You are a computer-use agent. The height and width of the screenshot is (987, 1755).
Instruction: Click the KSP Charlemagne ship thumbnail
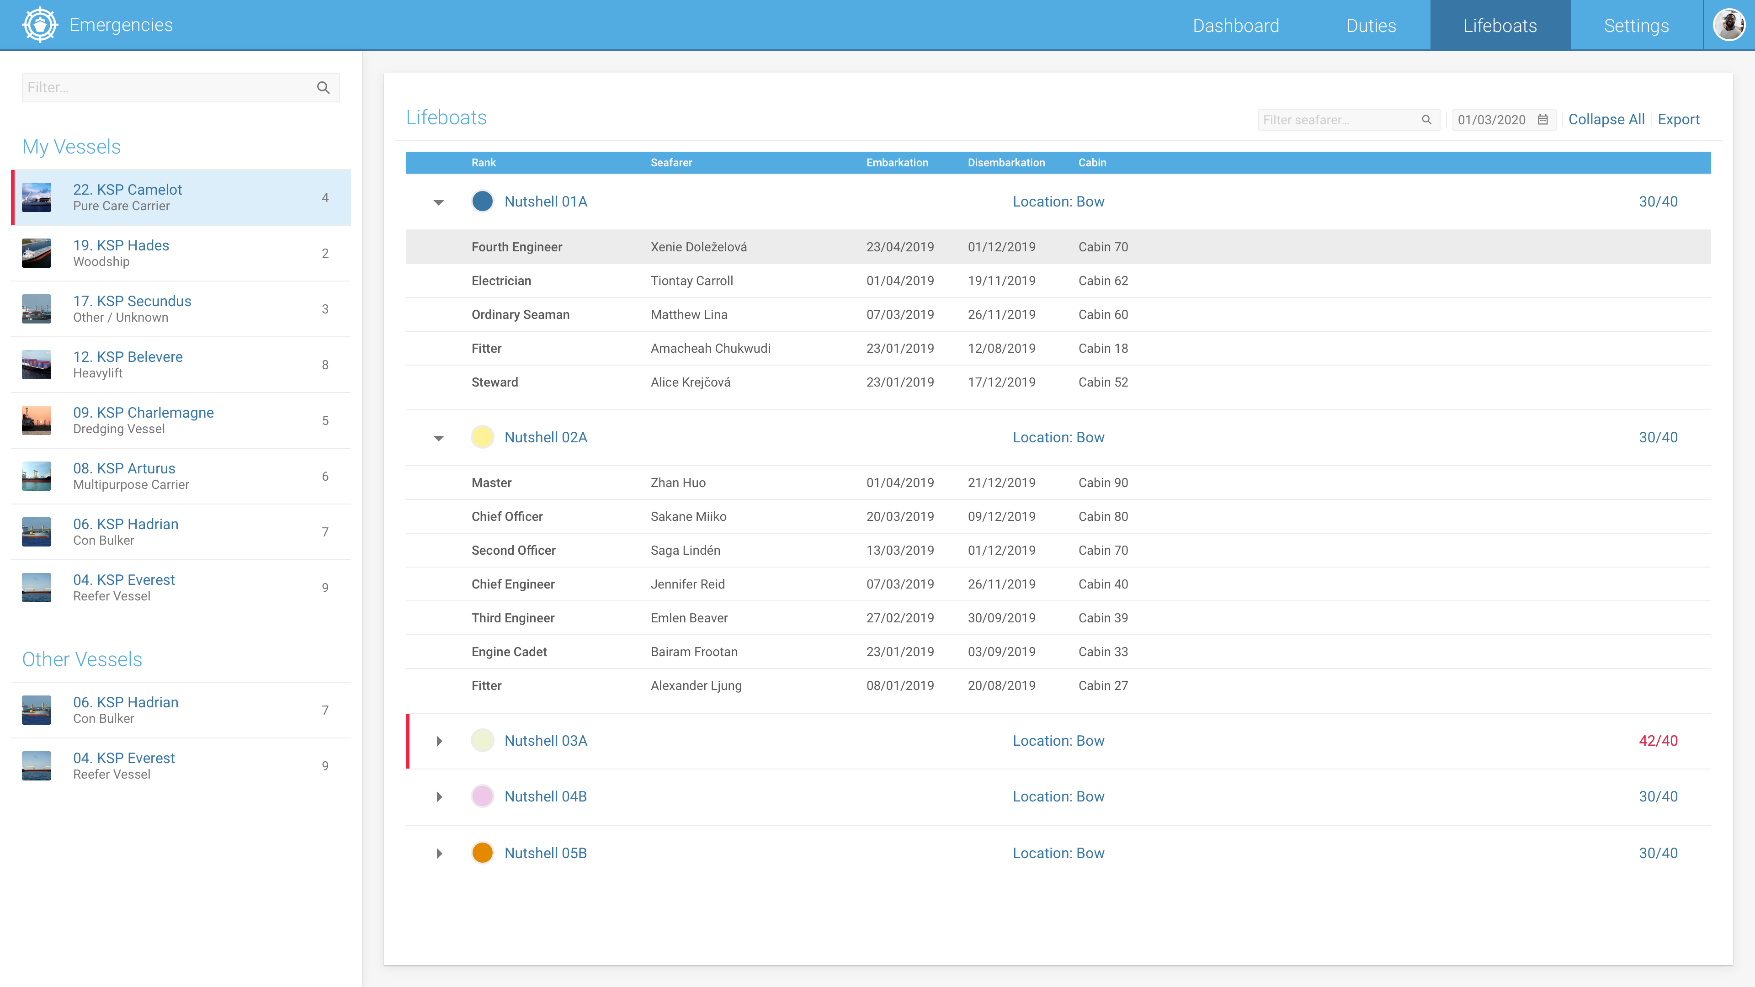36,420
